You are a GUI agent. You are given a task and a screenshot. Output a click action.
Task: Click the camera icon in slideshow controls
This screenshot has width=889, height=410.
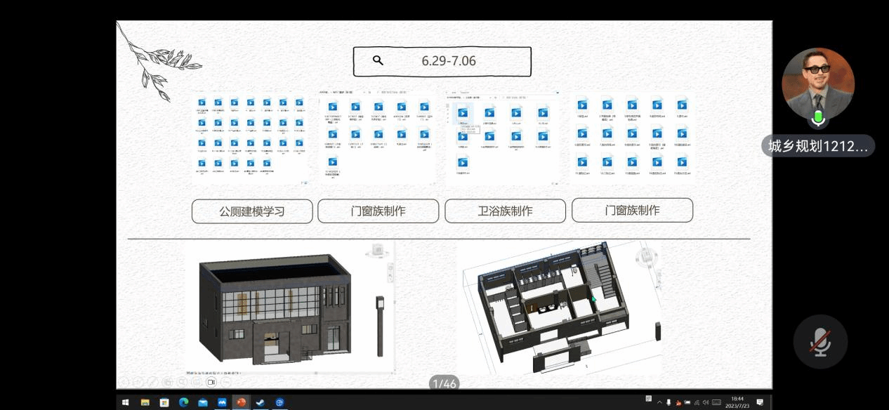pos(211,382)
